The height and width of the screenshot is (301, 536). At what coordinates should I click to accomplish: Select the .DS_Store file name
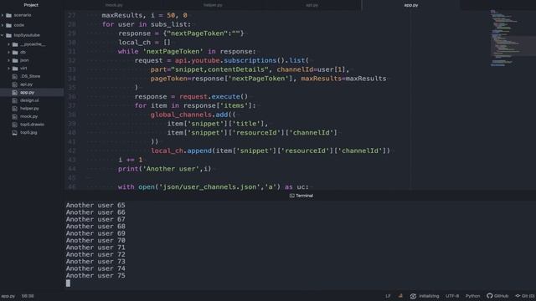coord(30,76)
